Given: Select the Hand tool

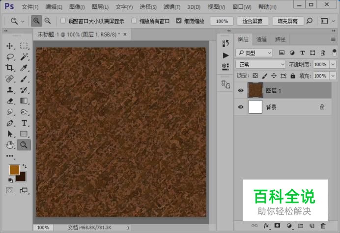Looking at the screenshot, I should click(x=10, y=144).
